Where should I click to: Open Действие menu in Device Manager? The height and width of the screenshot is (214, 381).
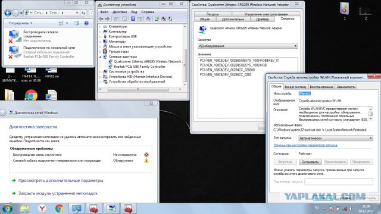120,12
